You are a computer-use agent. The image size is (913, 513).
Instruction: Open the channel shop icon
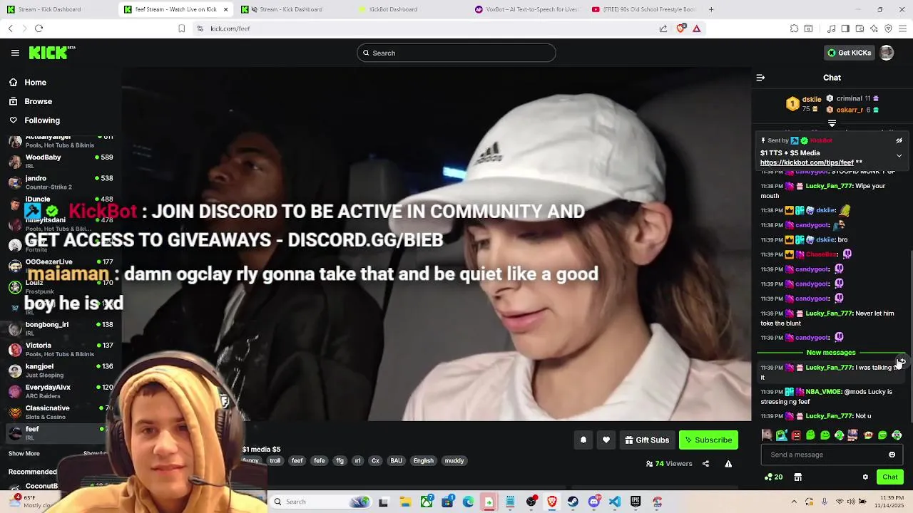pyautogui.click(x=797, y=477)
